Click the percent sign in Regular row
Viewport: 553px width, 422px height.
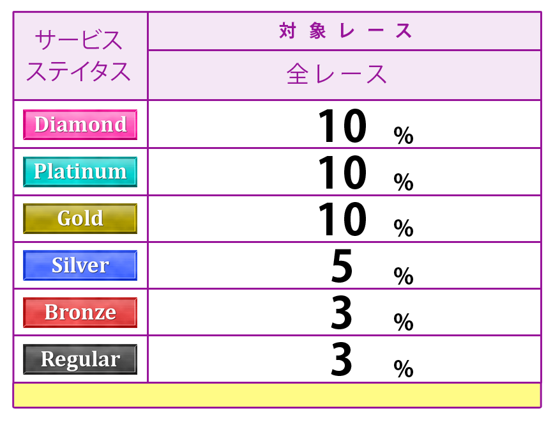pyautogui.click(x=404, y=369)
